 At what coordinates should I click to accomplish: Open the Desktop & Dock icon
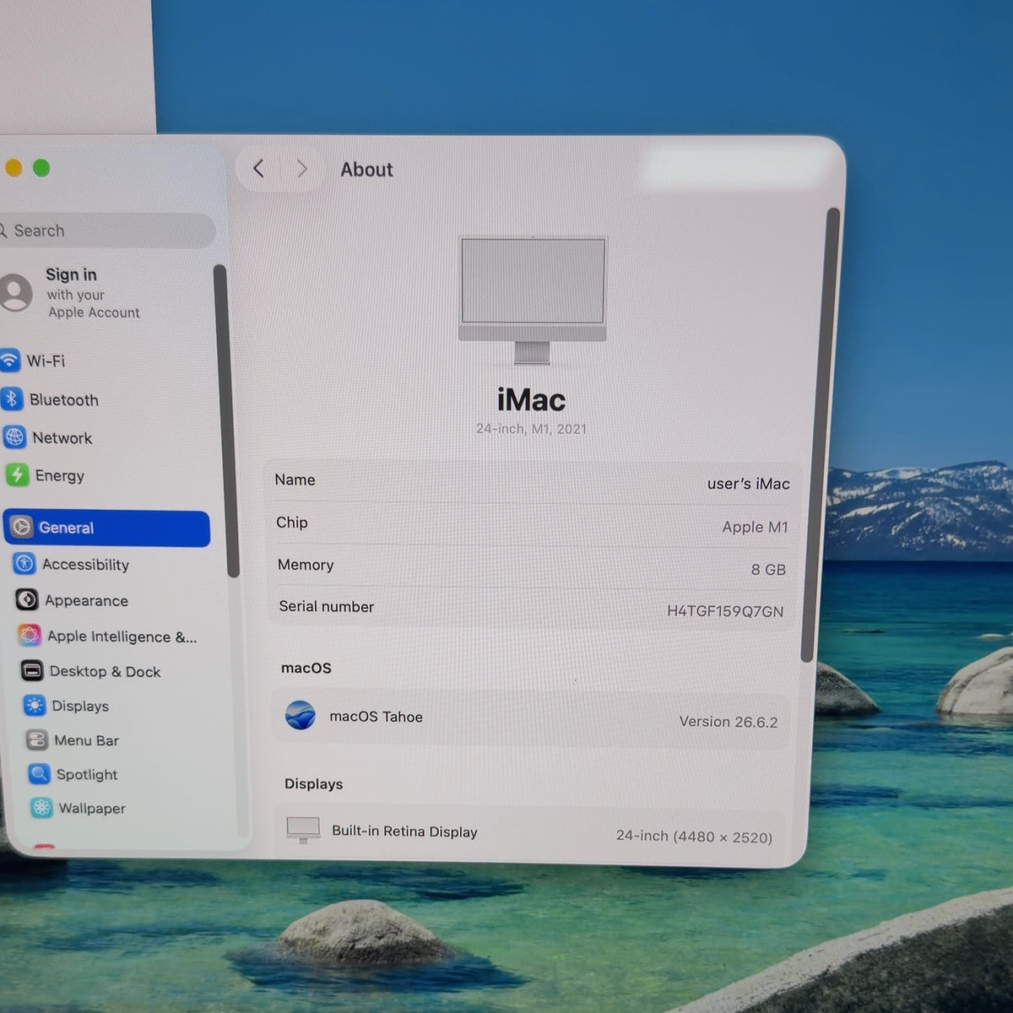pyautogui.click(x=32, y=670)
